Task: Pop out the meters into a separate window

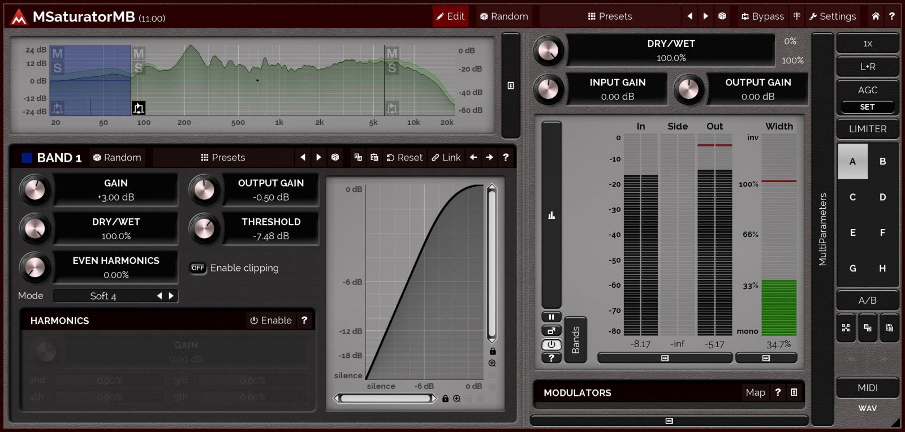Action: [551, 331]
